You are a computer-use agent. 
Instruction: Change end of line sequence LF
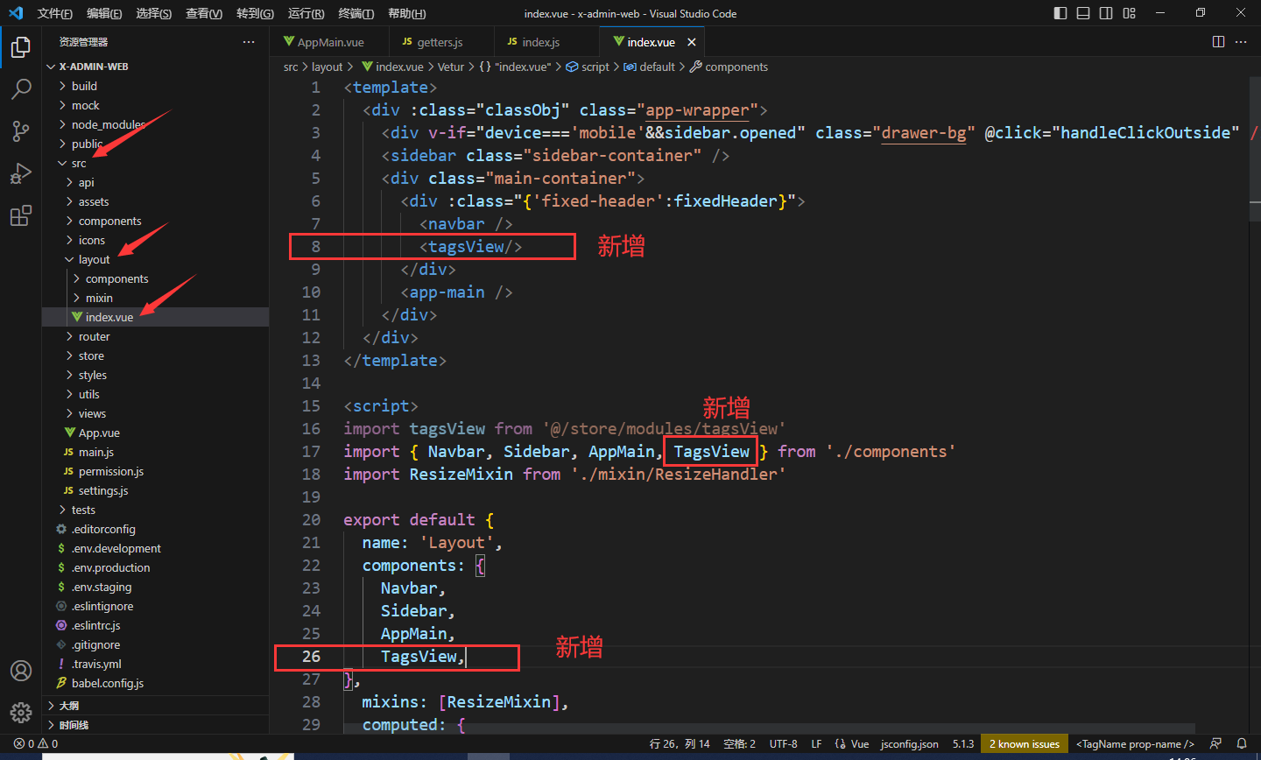[816, 743]
